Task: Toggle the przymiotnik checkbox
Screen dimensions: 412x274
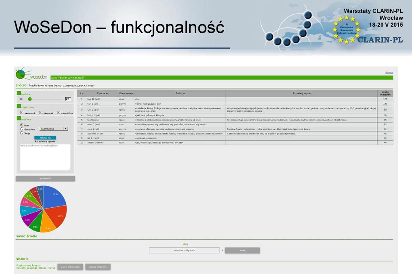Action: tap(58, 113)
